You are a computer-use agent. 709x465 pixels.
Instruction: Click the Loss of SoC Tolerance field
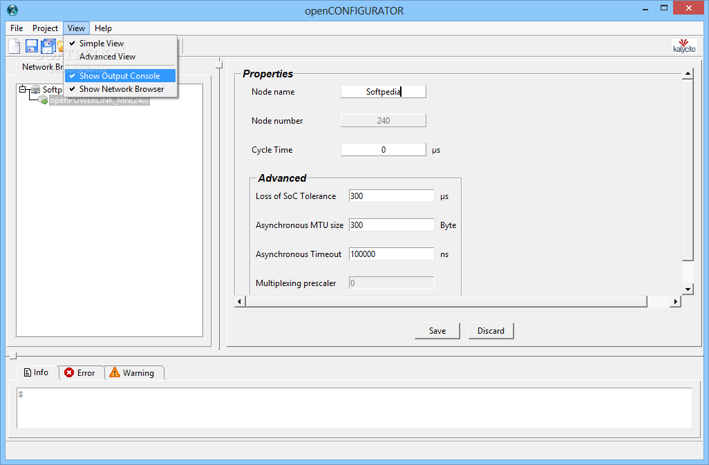pos(392,196)
